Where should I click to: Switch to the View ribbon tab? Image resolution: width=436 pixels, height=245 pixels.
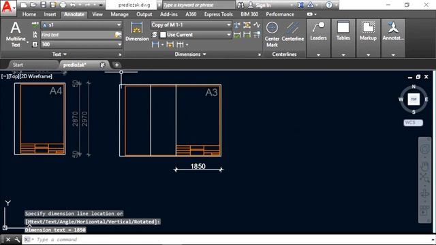pos(97,14)
